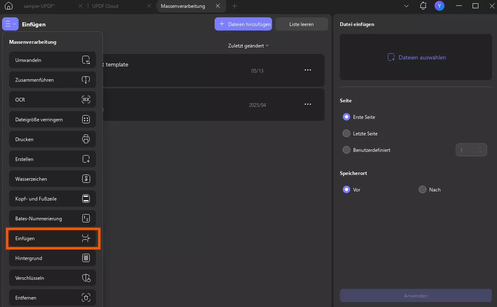Click the Umwandeln convert icon
497x307 pixels.
point(86,60)
